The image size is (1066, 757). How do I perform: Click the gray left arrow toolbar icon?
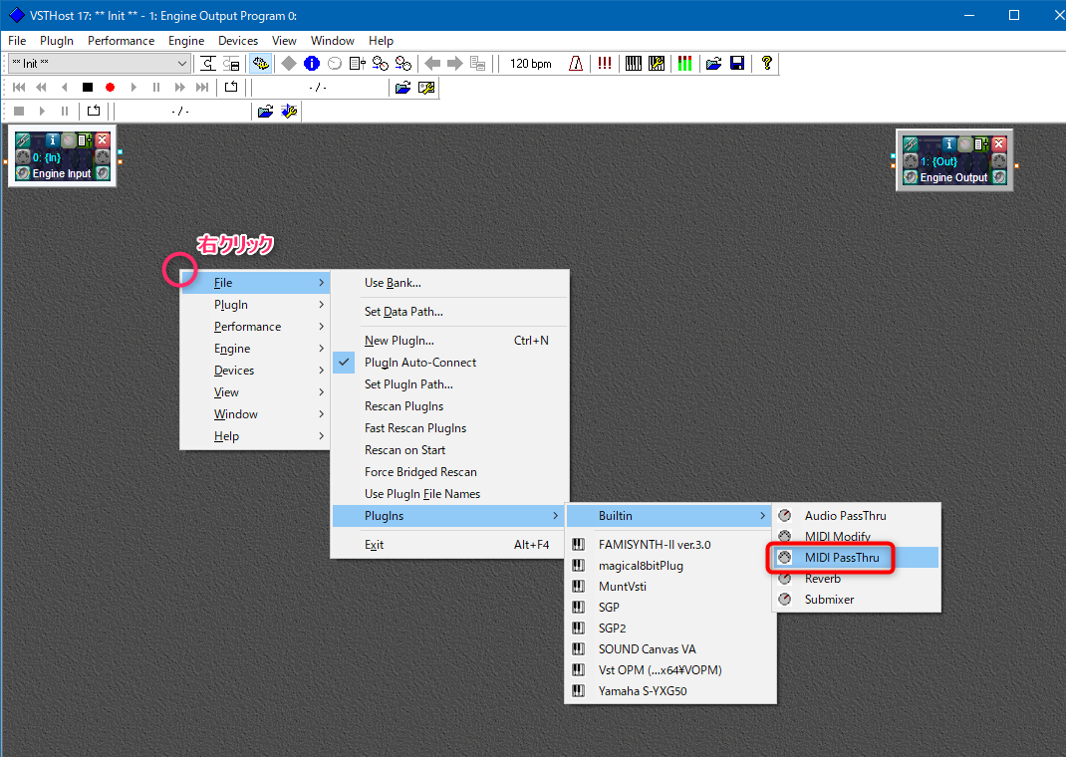click(432, 63)
